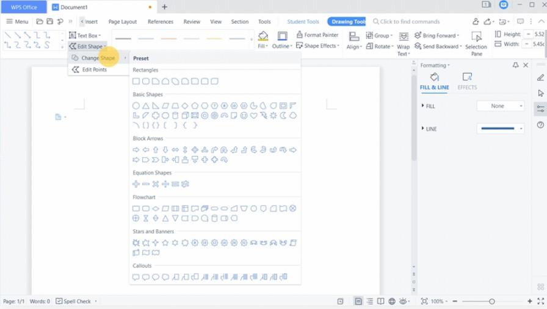Click the shape Width value field
Viewport: 547px width, 309px height.
click(x=539, y=44)
